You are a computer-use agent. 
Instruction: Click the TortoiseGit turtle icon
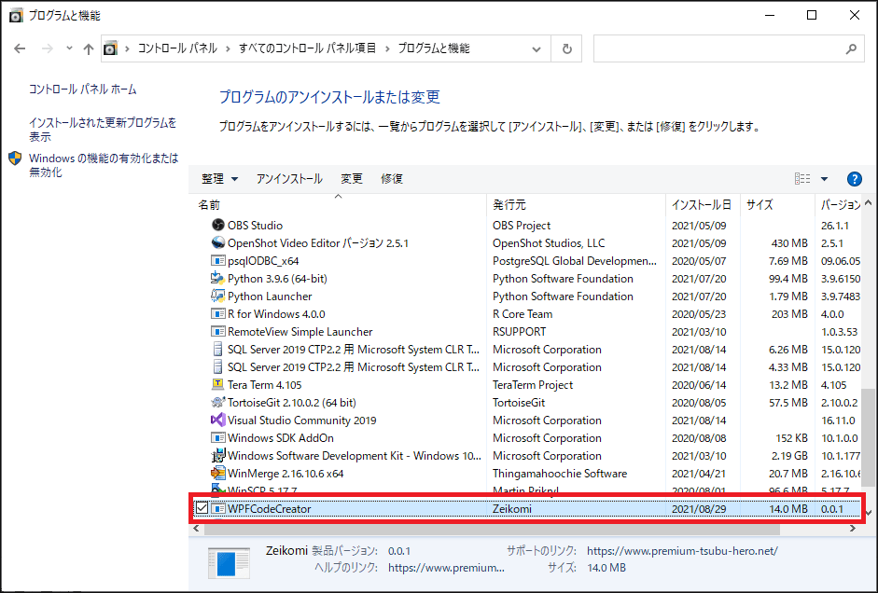pyautogui.click(x=217, y=402)
